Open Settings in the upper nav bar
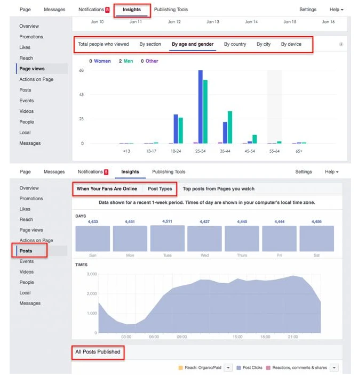The height and width of the screenshot is (378, 358). pos(308,10)
